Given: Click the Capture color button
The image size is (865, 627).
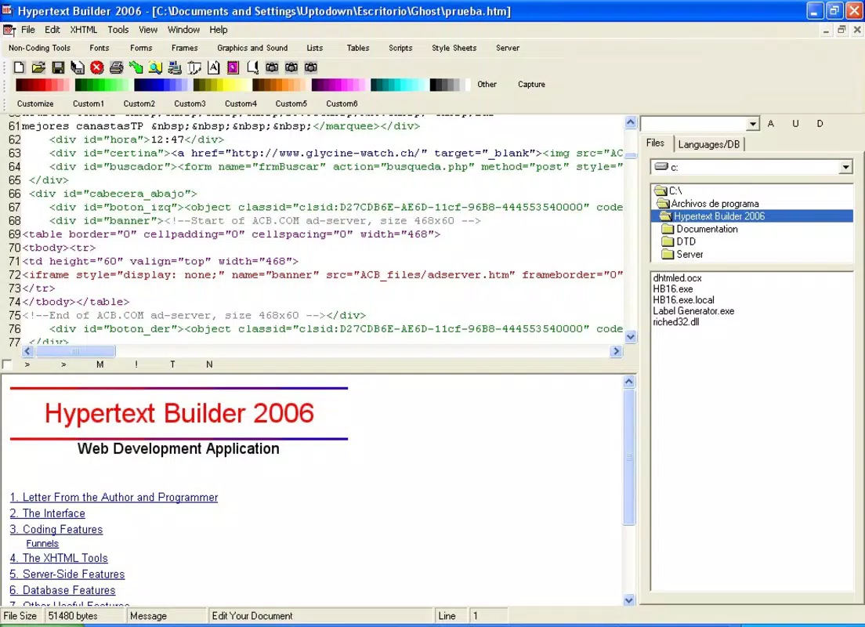Looking at the screenshot, I should pyautogui.click(x=531, y=85).
